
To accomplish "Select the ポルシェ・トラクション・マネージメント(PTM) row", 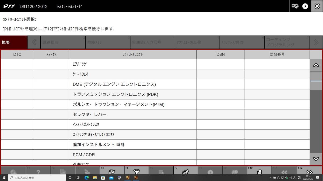I will point(155,104).
